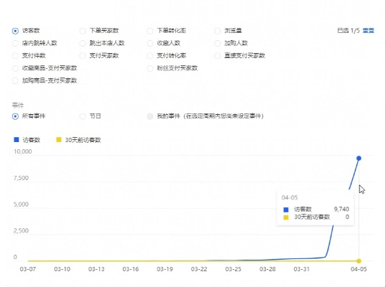Select the 我的事件 event option
The width and height of the screenshot is (386, 287).
[x=150, y=116]
